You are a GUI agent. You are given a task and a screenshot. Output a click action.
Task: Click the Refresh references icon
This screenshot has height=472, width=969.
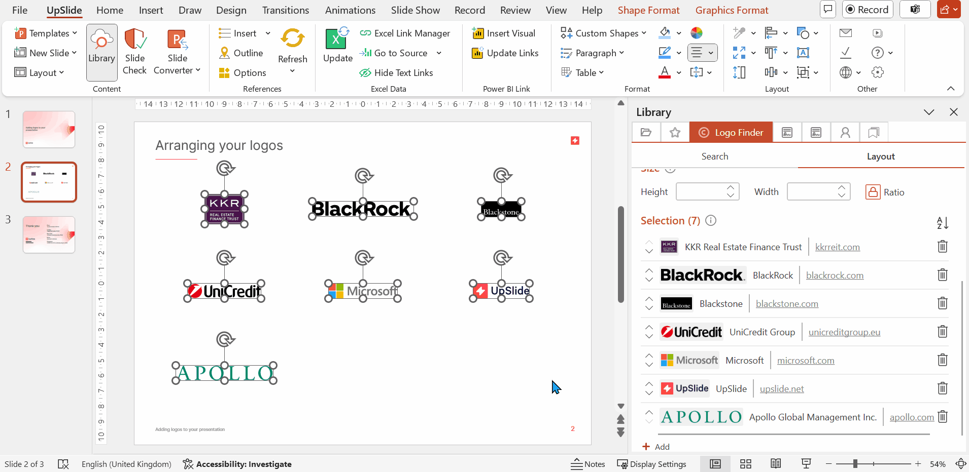pyautogui.click(x=293, y=38)
